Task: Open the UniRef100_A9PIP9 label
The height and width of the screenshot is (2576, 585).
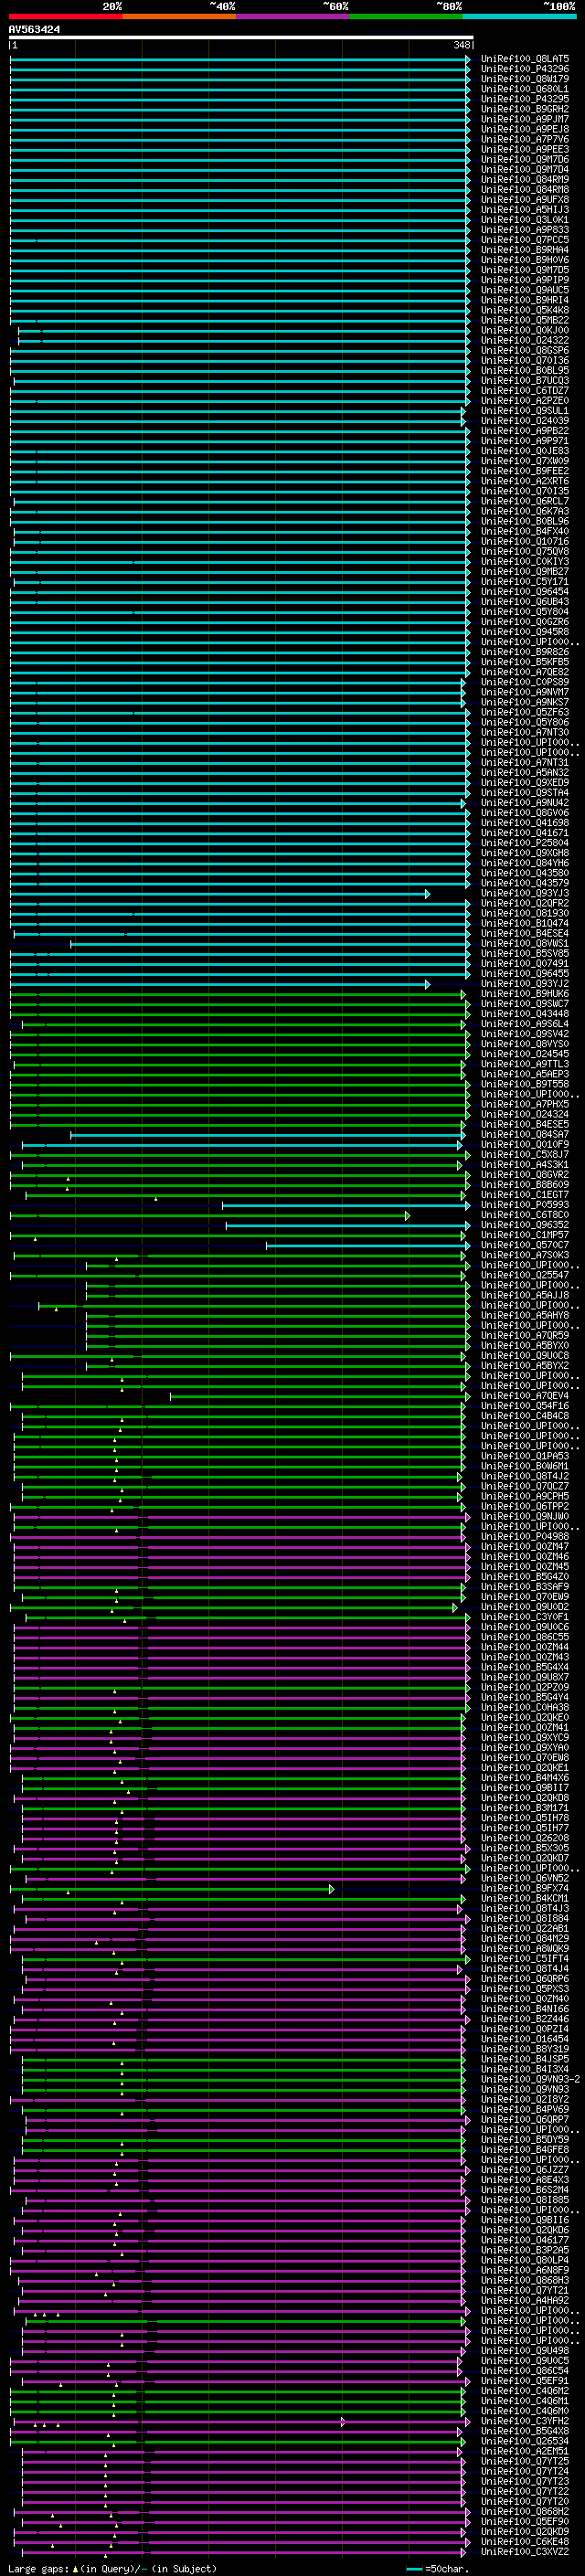Action: [525, 280]
